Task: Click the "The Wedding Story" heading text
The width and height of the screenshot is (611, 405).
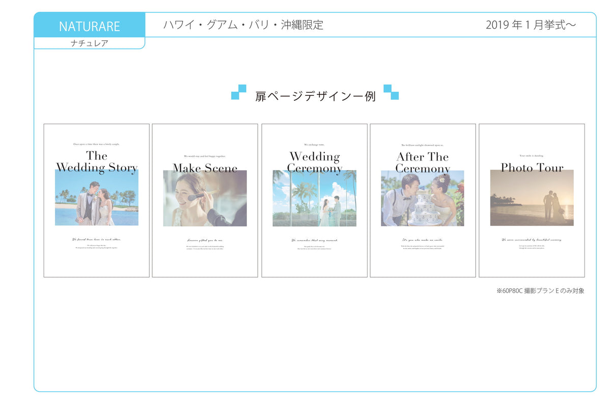Action: click(x=97, y=161)
